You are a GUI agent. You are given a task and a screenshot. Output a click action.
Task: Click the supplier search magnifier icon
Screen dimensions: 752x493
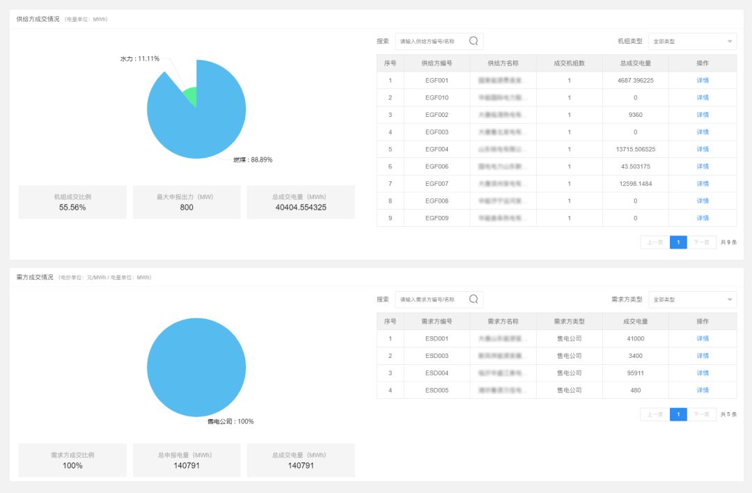coord(473,41)
